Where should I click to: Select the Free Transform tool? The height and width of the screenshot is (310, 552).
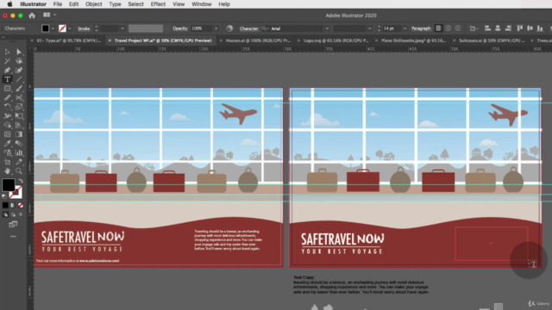[x=19, y=116]
